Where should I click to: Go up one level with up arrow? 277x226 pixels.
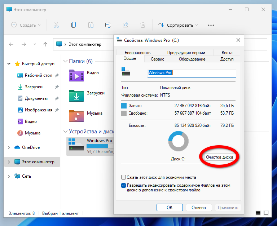[x=45, y=44]
